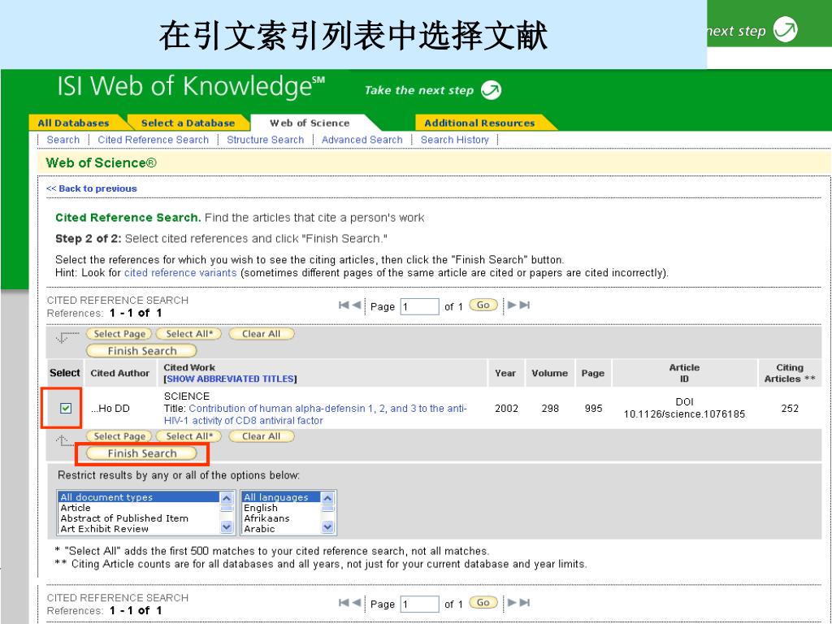Go to first page in bottom pagination

coord(344,603)
